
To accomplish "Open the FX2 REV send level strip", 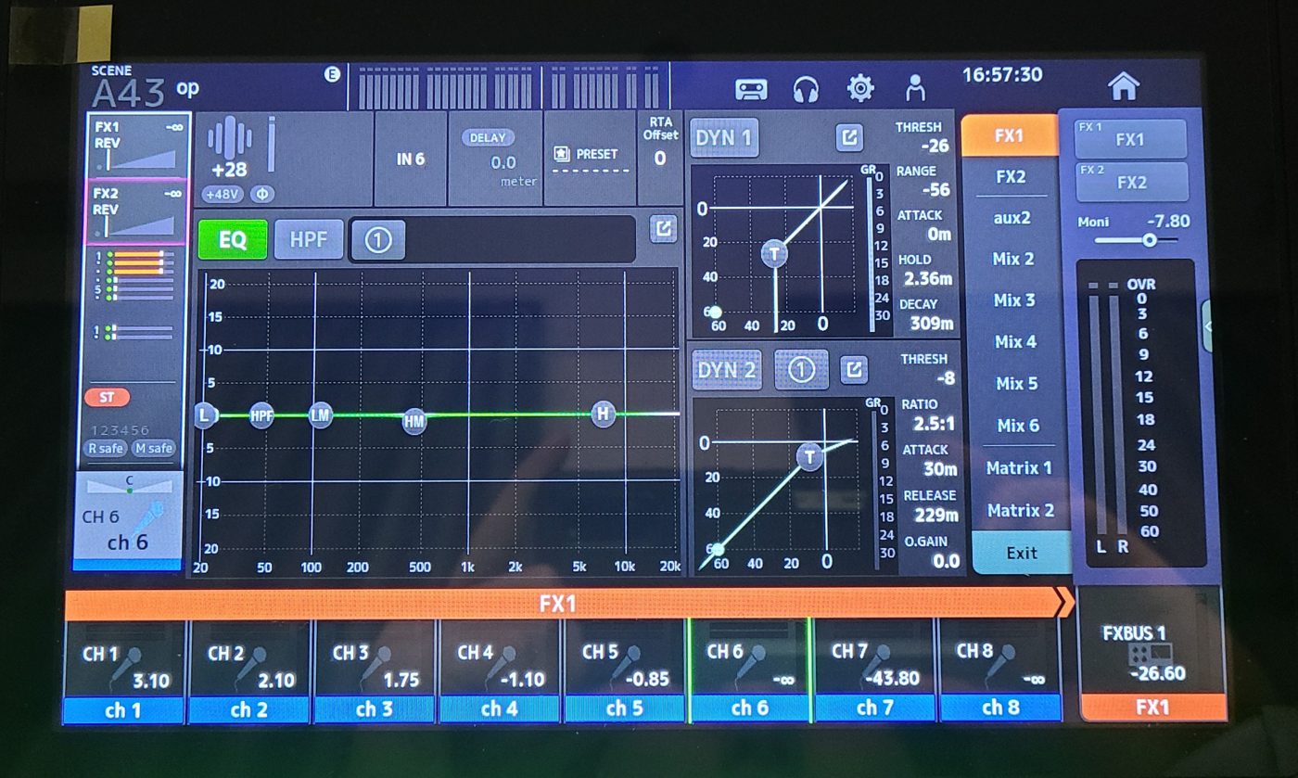I will pos(137,211).
